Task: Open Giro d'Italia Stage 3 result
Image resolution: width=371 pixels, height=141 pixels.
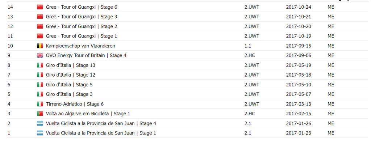Action: (x=69, y=94)
